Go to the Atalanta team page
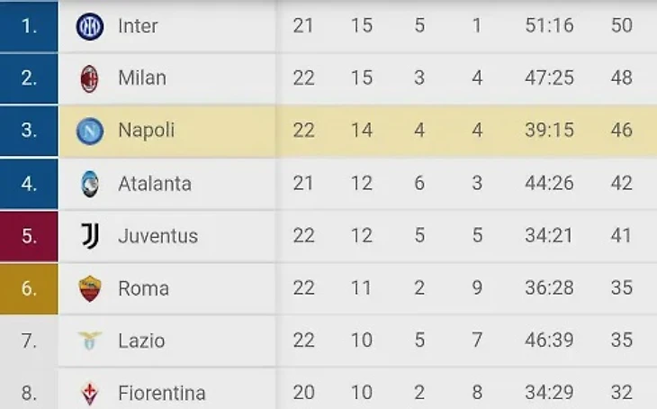Viewport: 657px width, 409px height. (155, 184)
